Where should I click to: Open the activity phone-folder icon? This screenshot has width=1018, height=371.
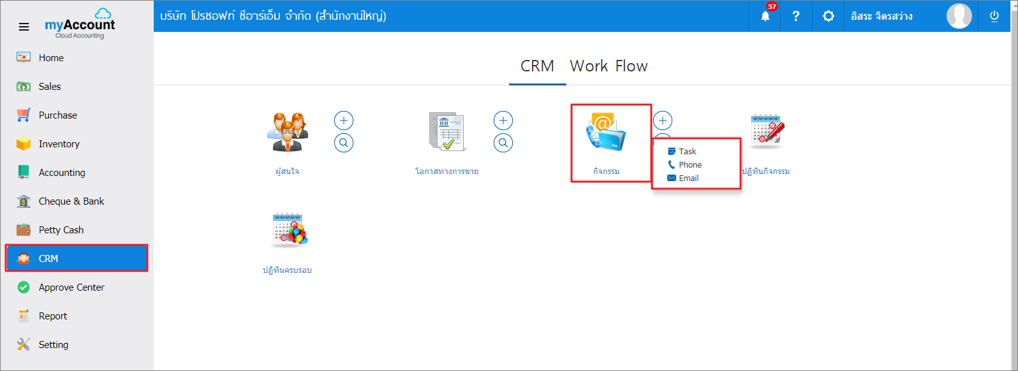(x=606, y=132)
